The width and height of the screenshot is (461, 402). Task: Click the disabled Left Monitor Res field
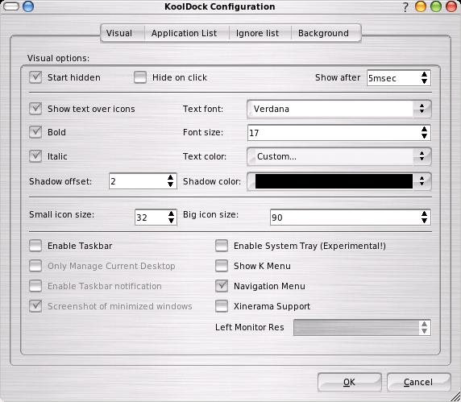[362, 327]
